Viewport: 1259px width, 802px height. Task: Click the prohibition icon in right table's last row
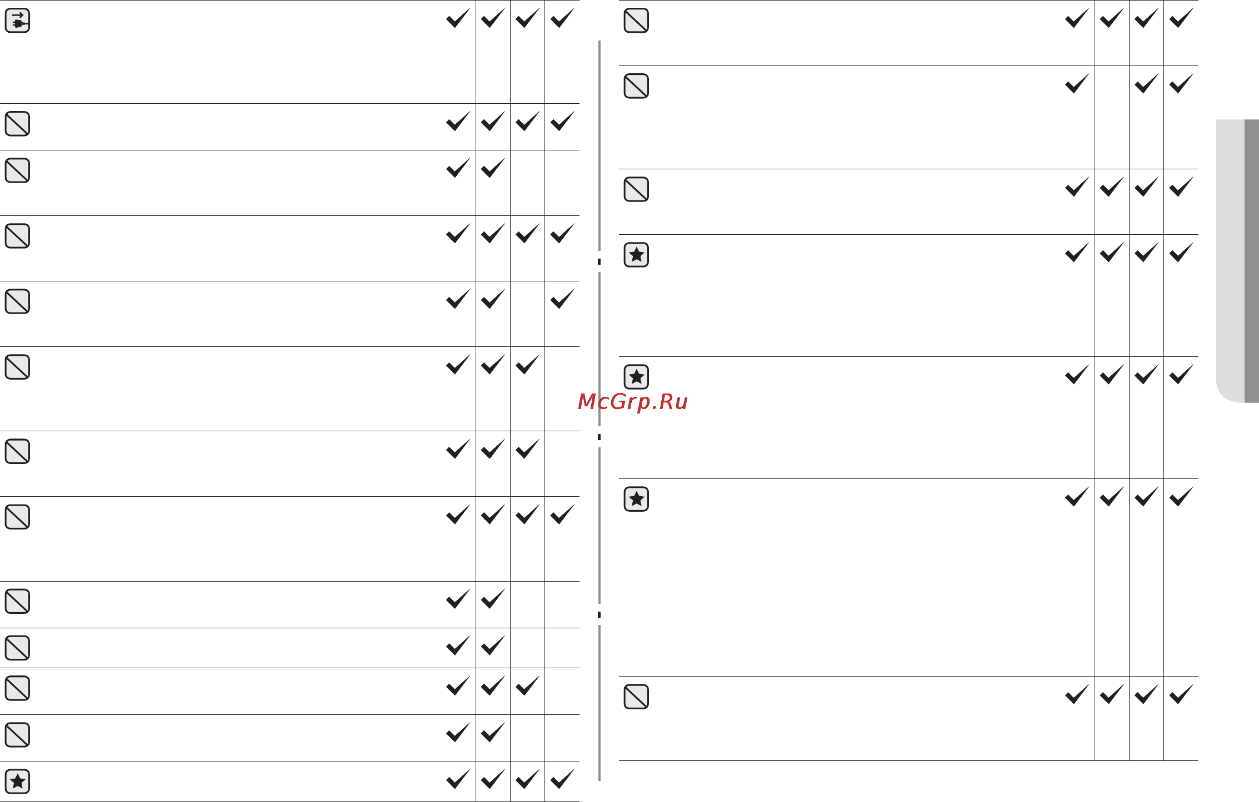click(636, 697)
